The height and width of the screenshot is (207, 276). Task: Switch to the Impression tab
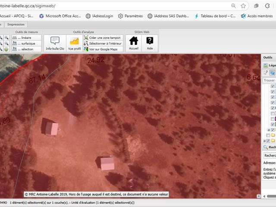pos(16,25)
